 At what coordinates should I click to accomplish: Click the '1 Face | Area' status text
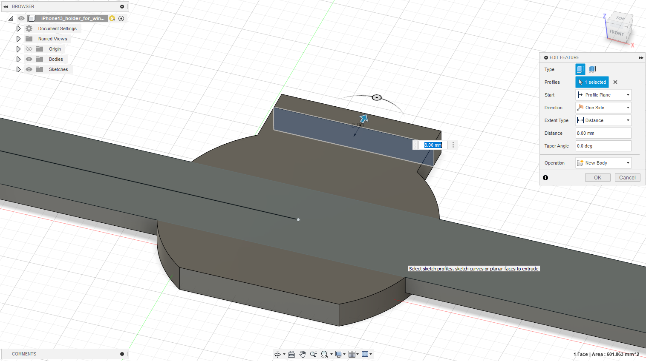606,354
